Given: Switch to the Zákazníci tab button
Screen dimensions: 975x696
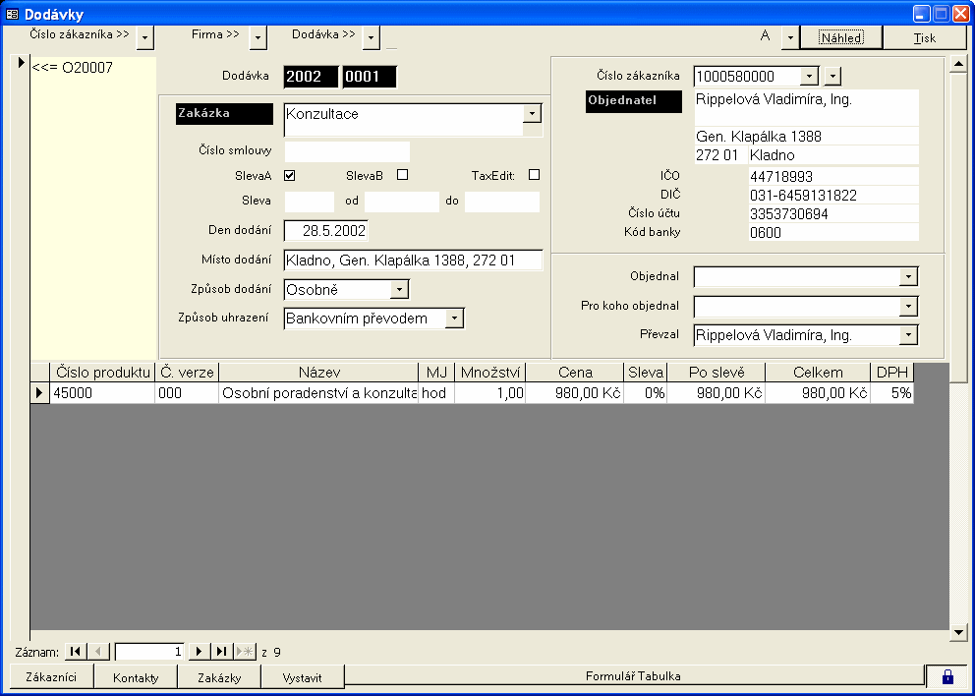Looking at the screenshot, I should point(51,677).
